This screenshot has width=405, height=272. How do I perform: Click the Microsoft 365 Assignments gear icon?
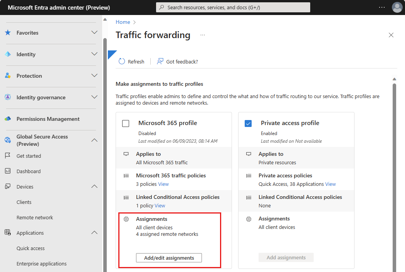pos(126,219)
